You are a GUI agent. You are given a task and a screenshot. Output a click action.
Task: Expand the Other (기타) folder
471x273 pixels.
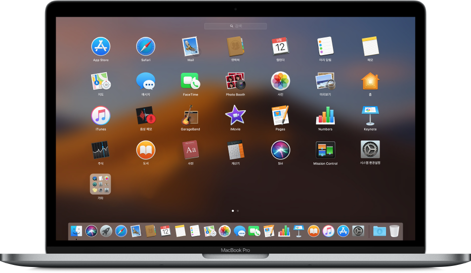(x=100, y=184)
